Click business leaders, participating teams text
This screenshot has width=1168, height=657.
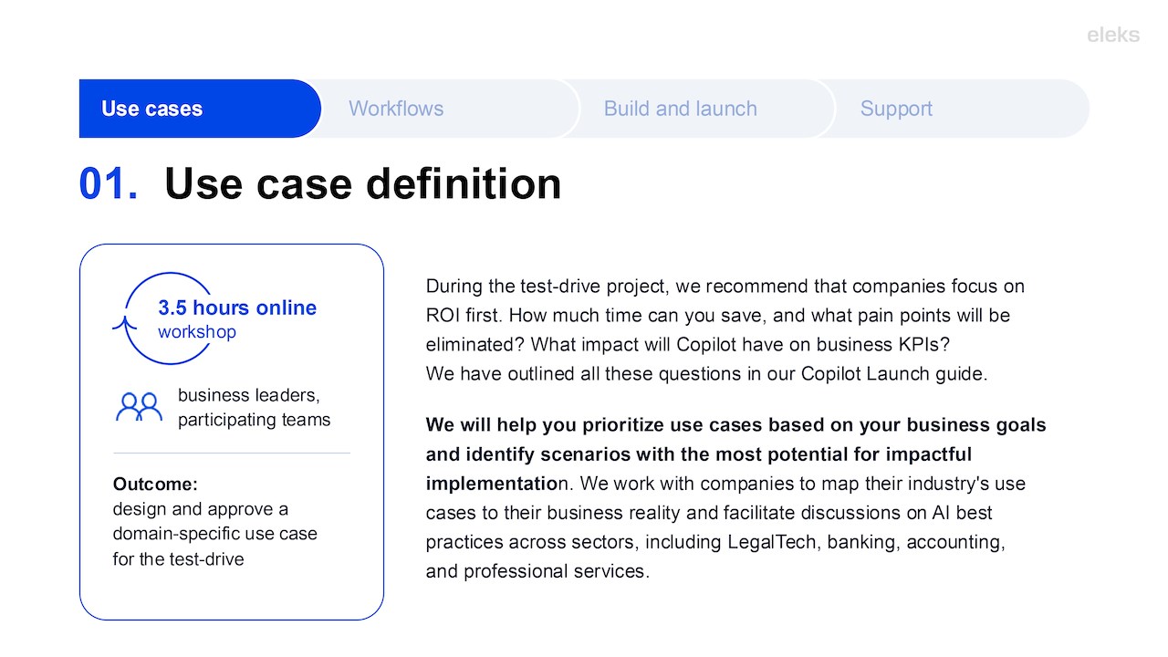254,408
